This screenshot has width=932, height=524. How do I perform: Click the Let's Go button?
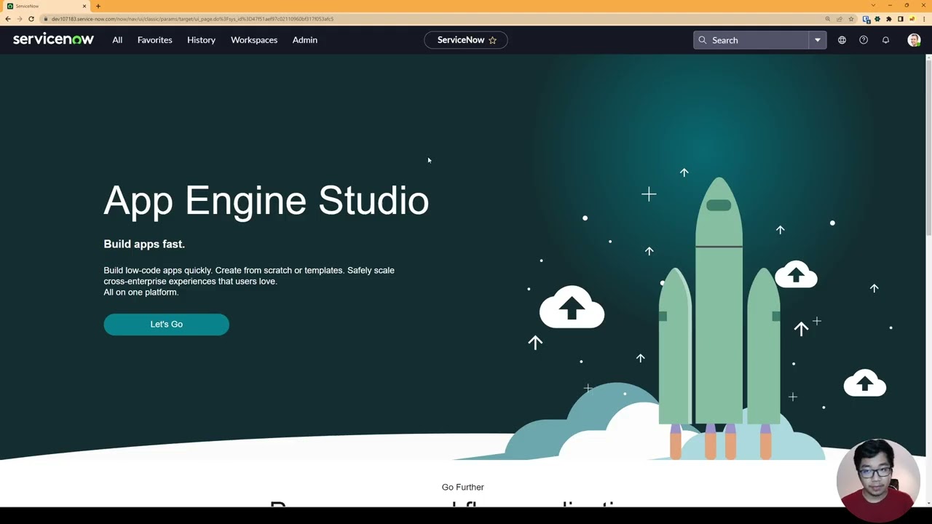pyautogui.click(x=166, y=324)
